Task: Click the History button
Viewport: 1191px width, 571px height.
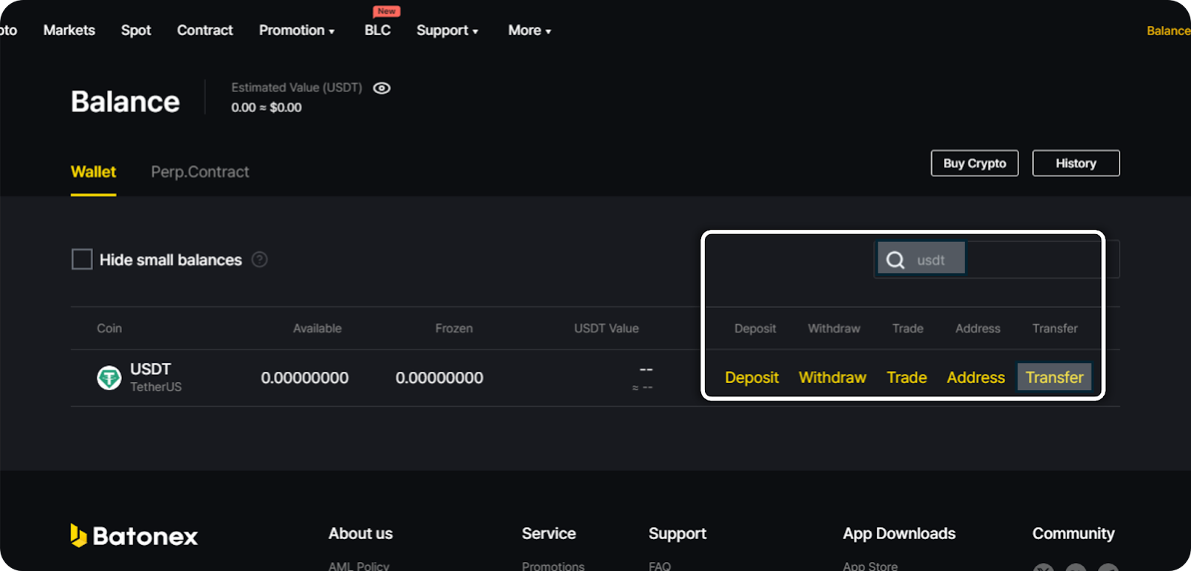Action: pyautogui.click(x=1076, y=163)
